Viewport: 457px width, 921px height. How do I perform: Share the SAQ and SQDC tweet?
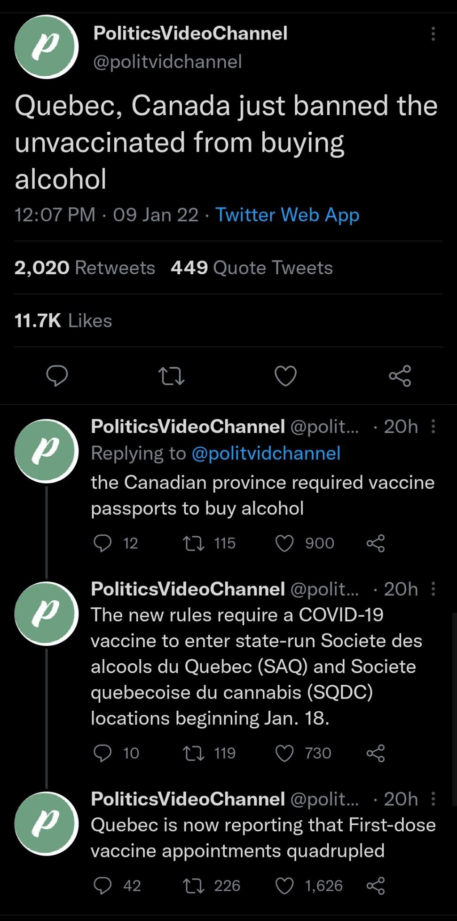[376, 753]
